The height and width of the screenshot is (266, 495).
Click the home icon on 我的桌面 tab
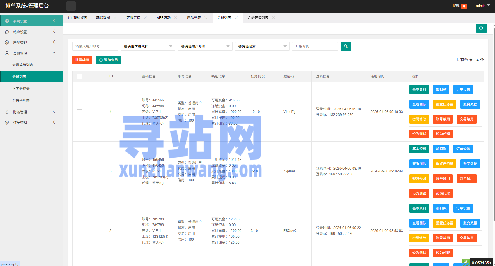click(x=70, y=17)
